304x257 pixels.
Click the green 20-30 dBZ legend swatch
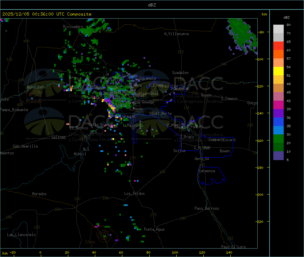point(278,138)
